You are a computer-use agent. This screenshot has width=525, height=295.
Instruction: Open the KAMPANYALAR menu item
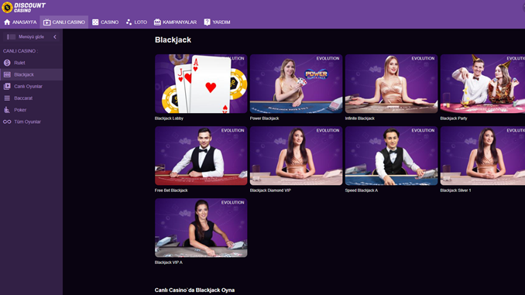pos(175,22)
